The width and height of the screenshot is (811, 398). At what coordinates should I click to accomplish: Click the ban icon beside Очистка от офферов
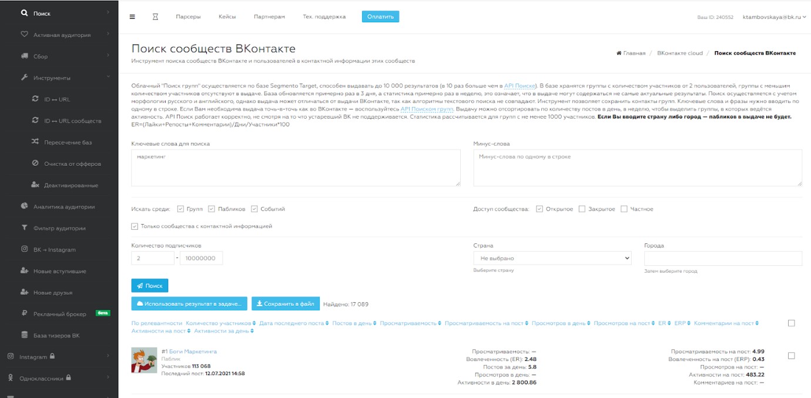[x=35, y=163]
